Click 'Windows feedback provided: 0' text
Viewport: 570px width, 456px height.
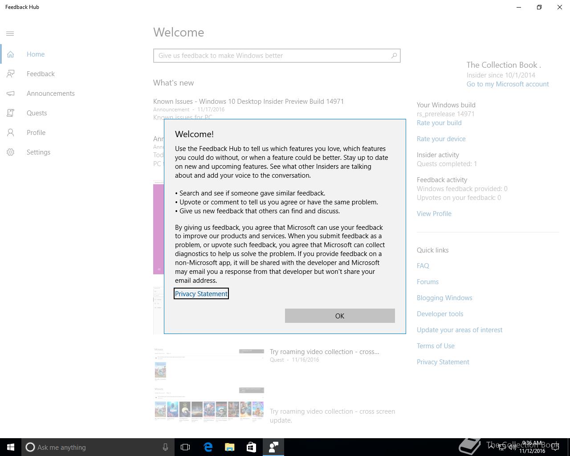pos(462,189)
